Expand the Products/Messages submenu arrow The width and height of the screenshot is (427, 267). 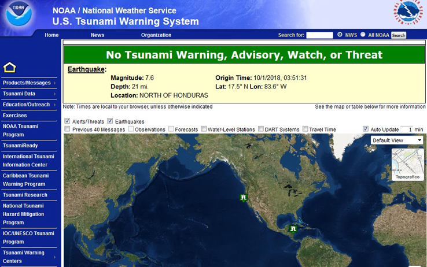(x=55, y=83)
